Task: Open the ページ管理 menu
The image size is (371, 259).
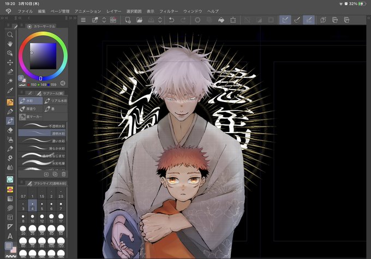Action: coord(60,11)
